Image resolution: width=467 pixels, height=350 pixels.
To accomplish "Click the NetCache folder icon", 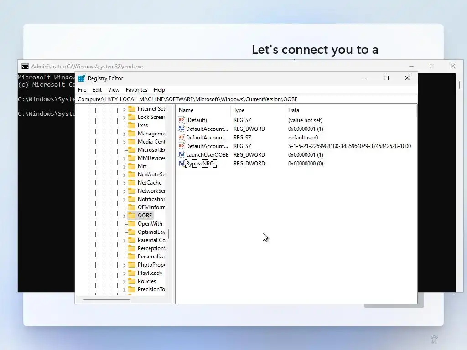I will click(132, 182).
